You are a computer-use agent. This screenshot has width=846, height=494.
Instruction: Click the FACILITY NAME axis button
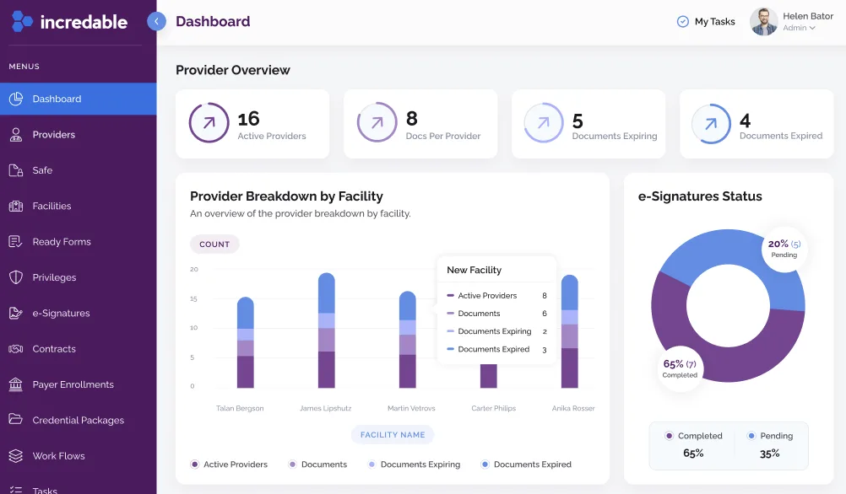(393, 435)
